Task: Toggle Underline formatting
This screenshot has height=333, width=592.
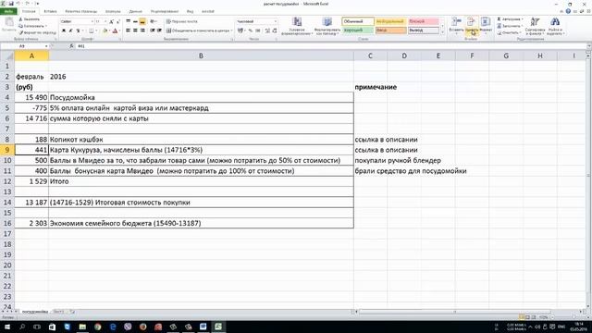Action: pos(78,31)
